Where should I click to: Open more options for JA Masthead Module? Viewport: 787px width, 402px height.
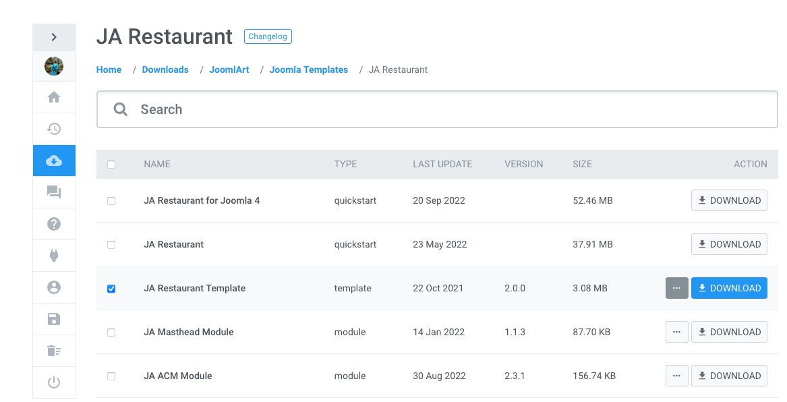(x=676, y=332)
